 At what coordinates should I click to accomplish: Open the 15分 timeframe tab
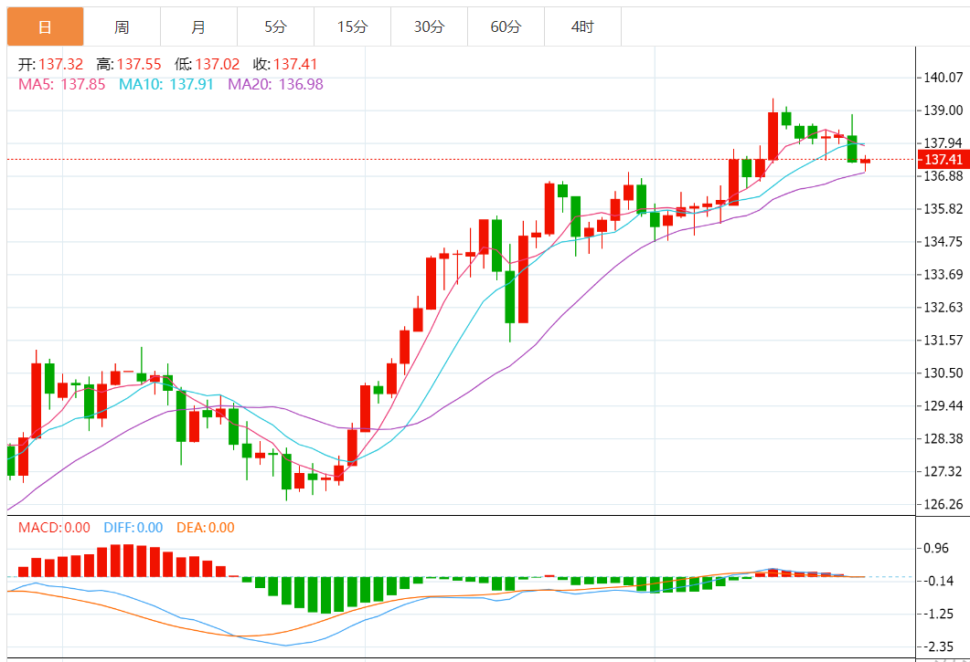click(352, 26)
